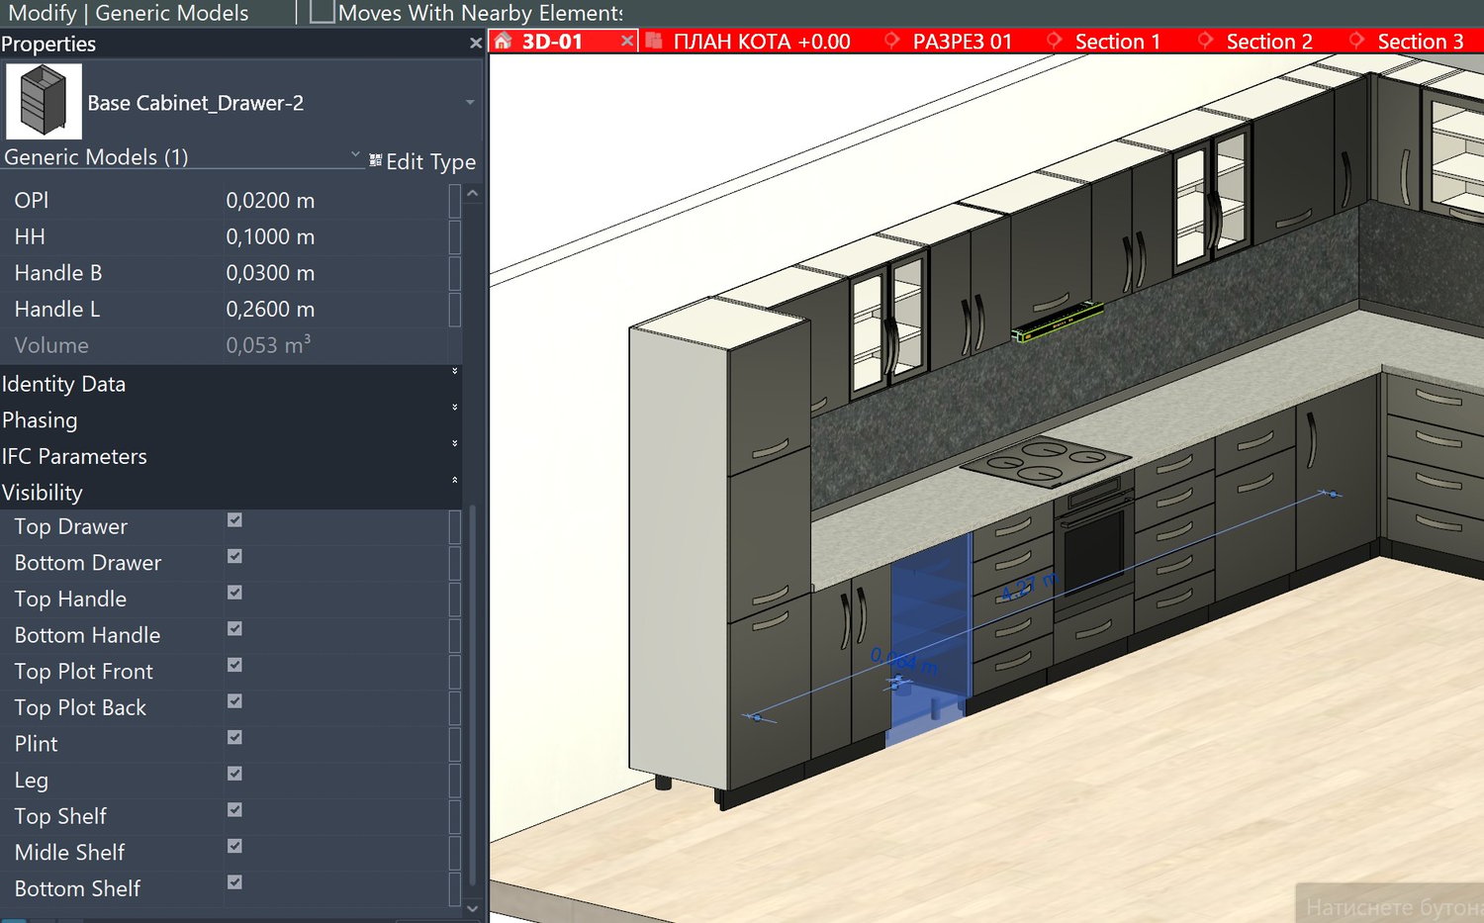Viewport: 1484px width, 923px height.
Task: Click the Edit Type button
Action: pyautogui.click(x=422, y=161)
